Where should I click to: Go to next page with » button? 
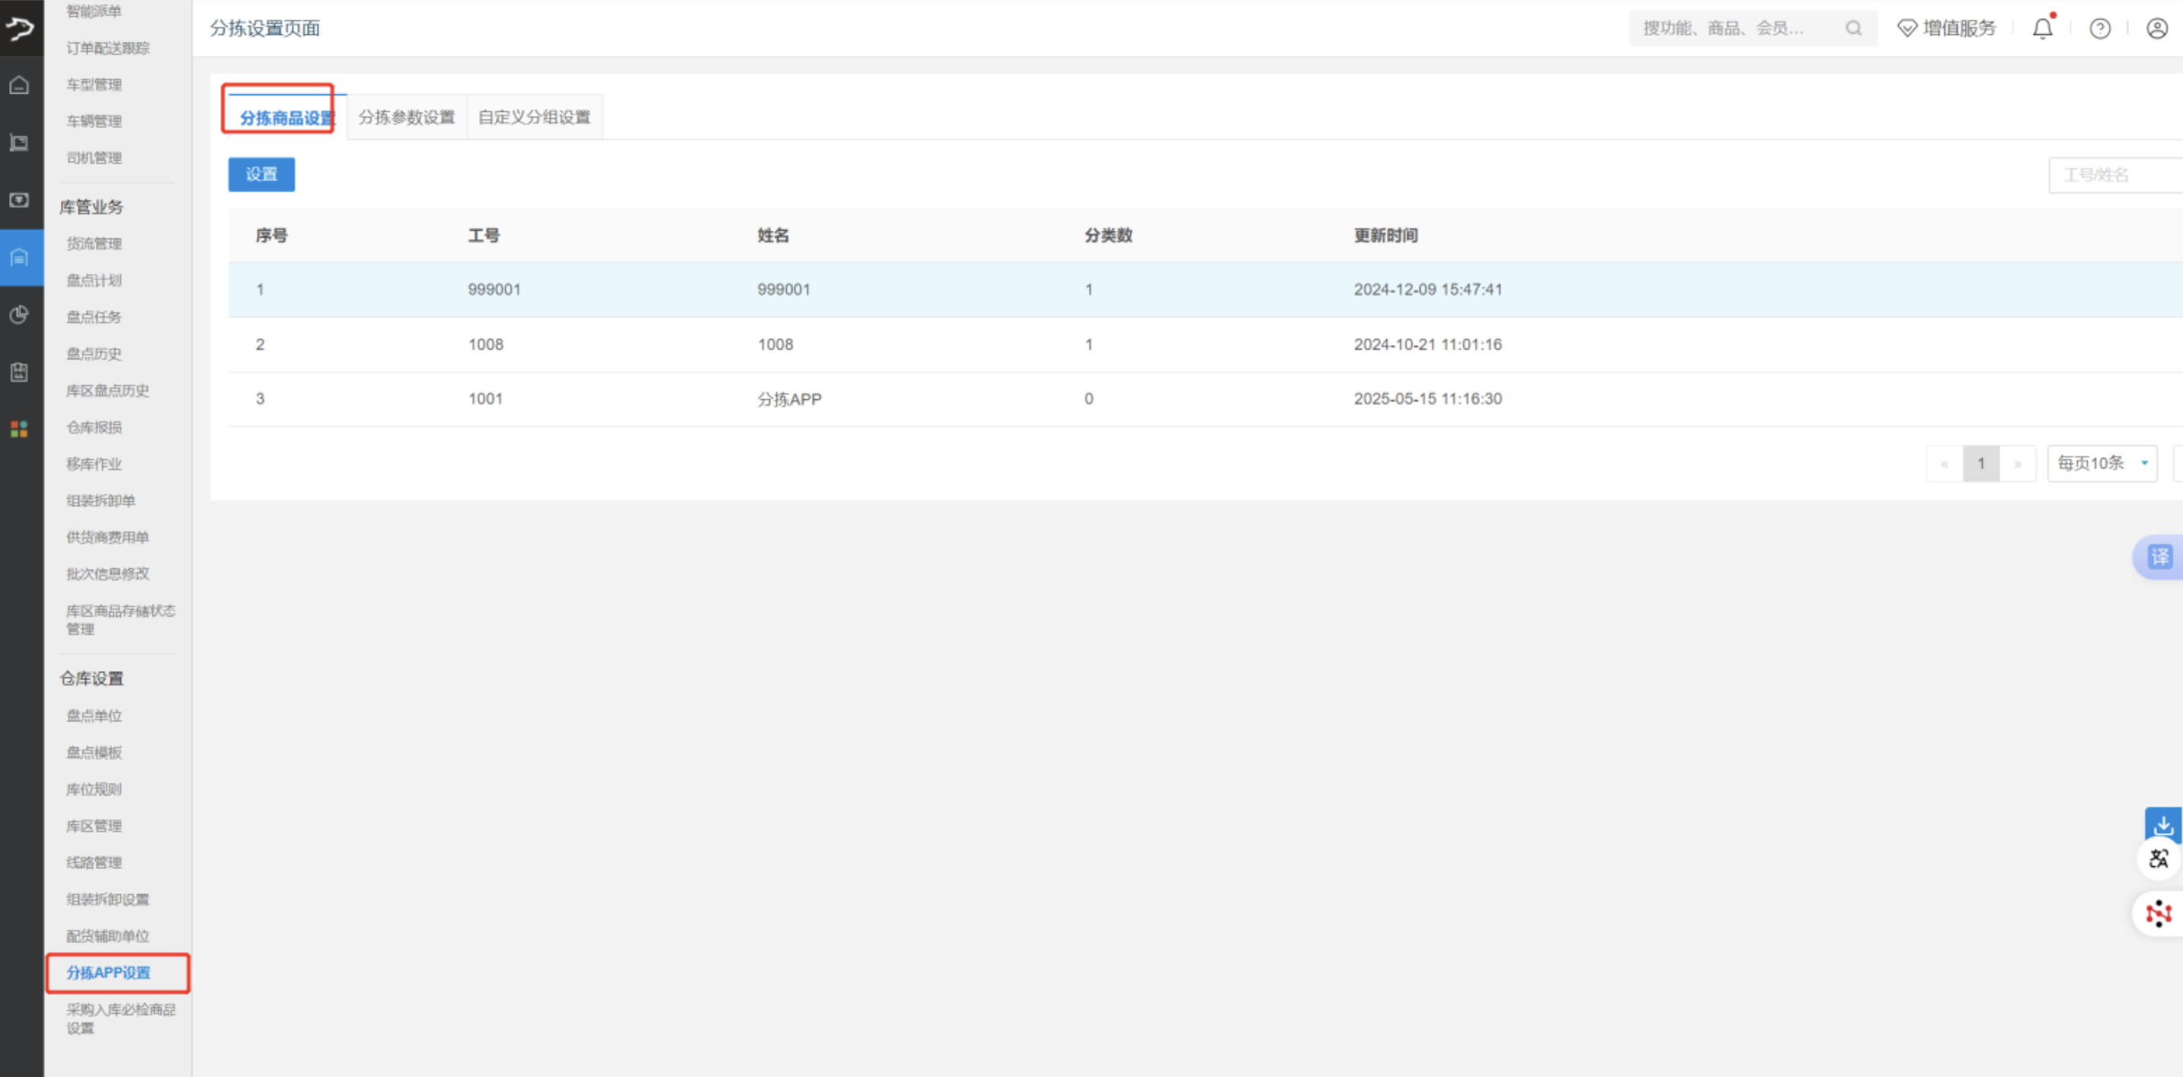(x=2018, y=464)
